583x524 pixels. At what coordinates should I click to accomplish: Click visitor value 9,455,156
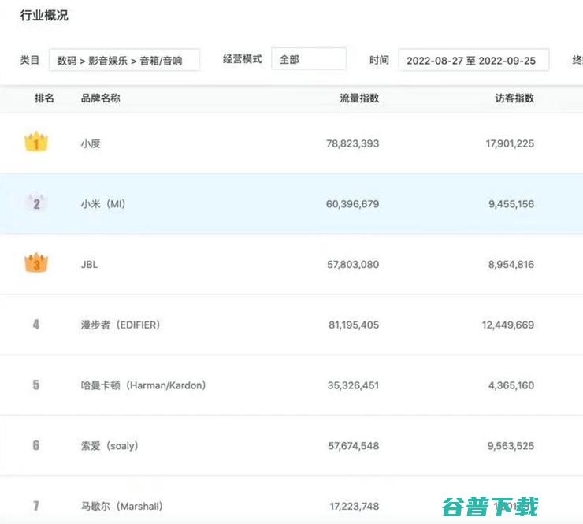click(511, 204)
